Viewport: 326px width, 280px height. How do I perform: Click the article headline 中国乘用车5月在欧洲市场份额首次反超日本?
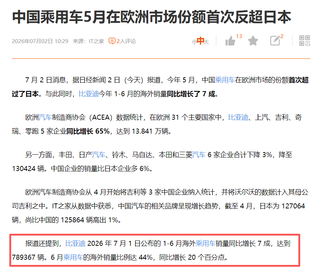(x=151, y=17)
